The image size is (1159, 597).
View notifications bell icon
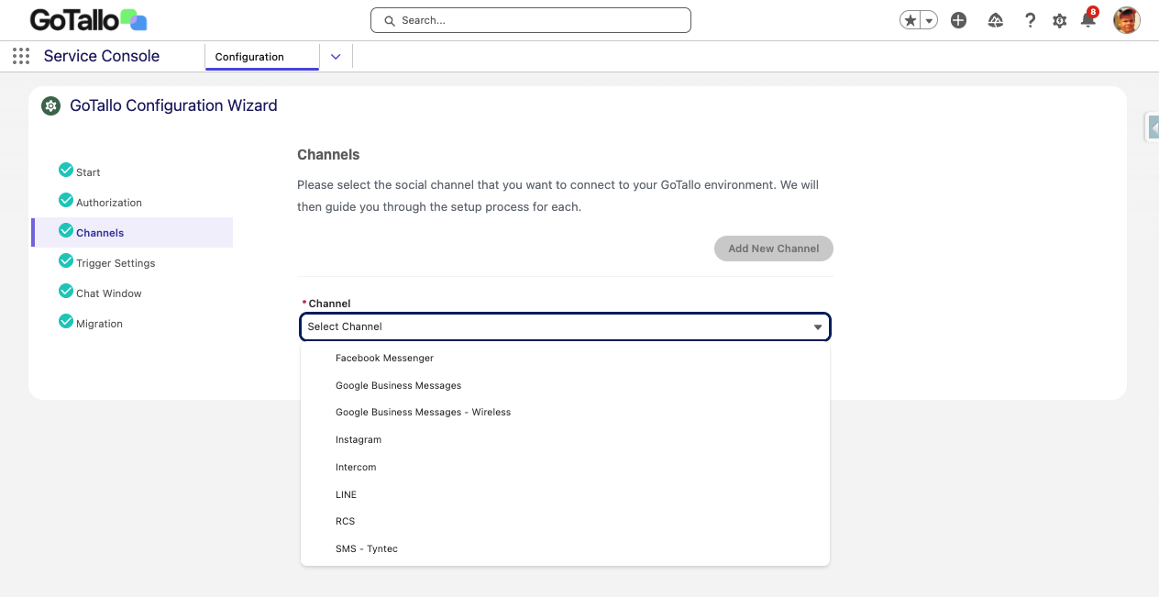[x=1088, y=20]
